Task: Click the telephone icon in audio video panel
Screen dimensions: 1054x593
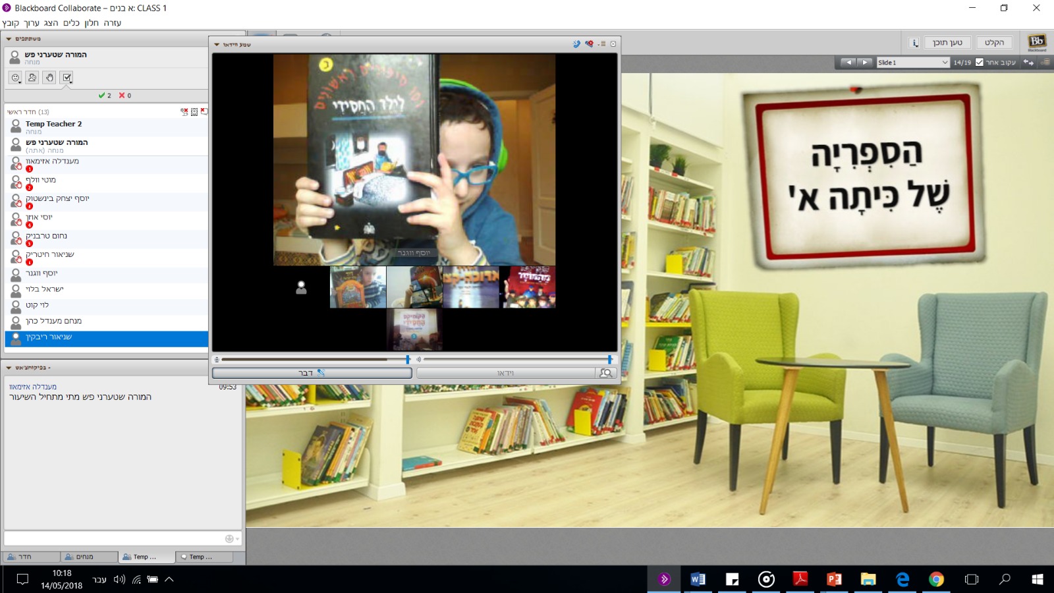Action: 576,44
